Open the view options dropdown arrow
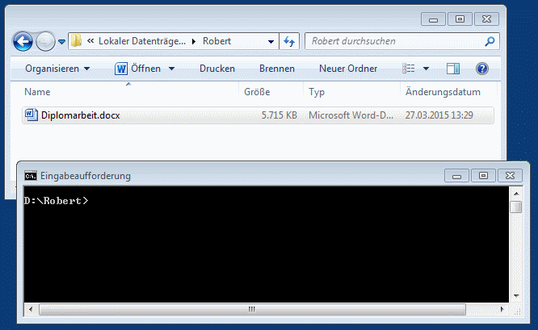The height and width of the screenshot is (330, 538). pyautogui.click(x=426, y=69)
